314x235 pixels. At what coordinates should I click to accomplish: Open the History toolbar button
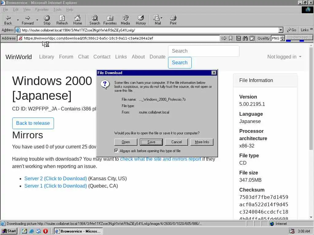[x=141, y=20]
